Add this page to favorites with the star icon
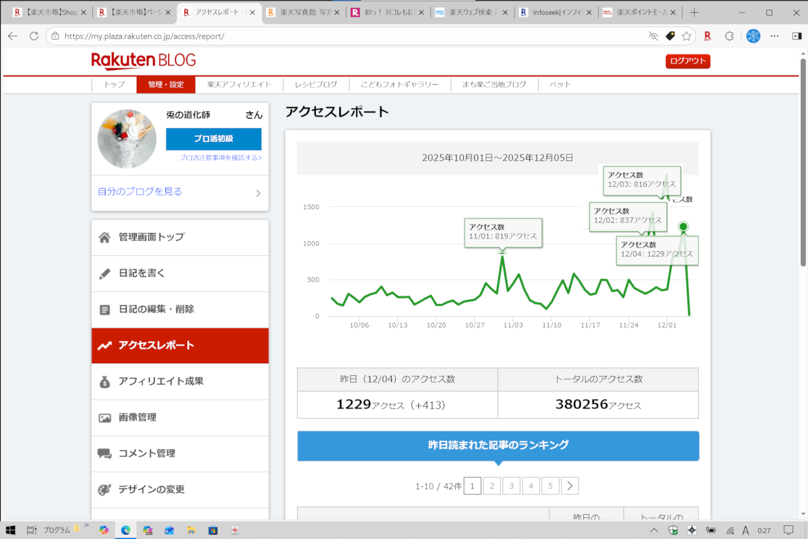Screen dimensions: 808x539 (686, 36)
